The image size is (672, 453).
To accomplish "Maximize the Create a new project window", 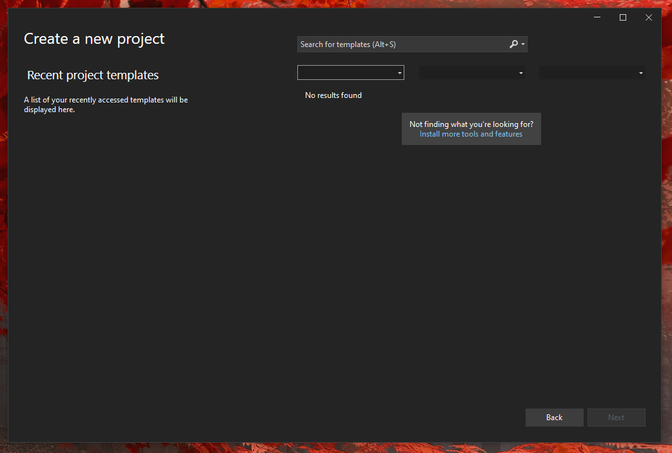I will pos(623,17).
